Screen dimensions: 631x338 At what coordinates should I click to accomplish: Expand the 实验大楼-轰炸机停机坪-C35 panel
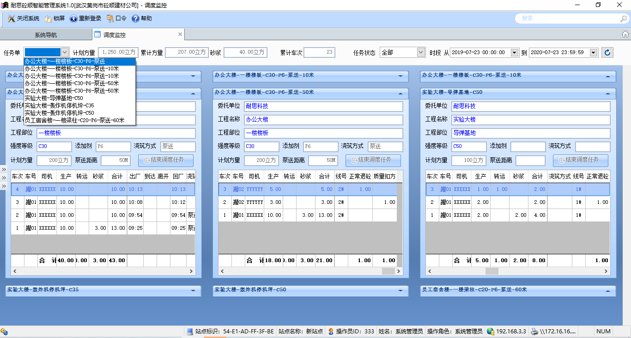(x=193, y=291)
